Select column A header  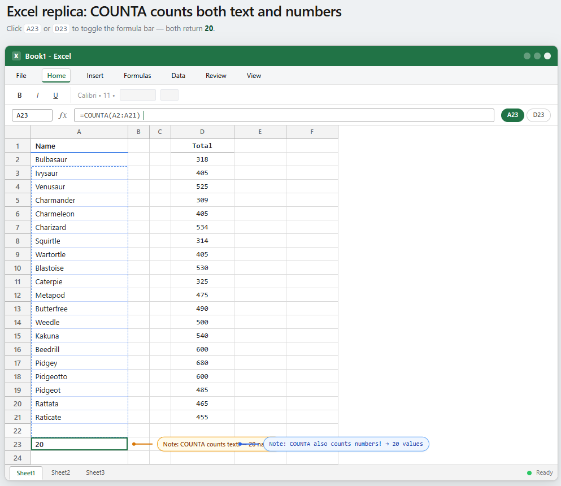[79, 132]
